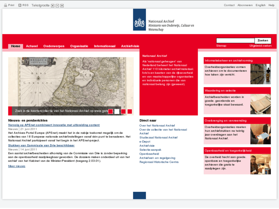Open the e-Depot link

[x=145, y=142]
